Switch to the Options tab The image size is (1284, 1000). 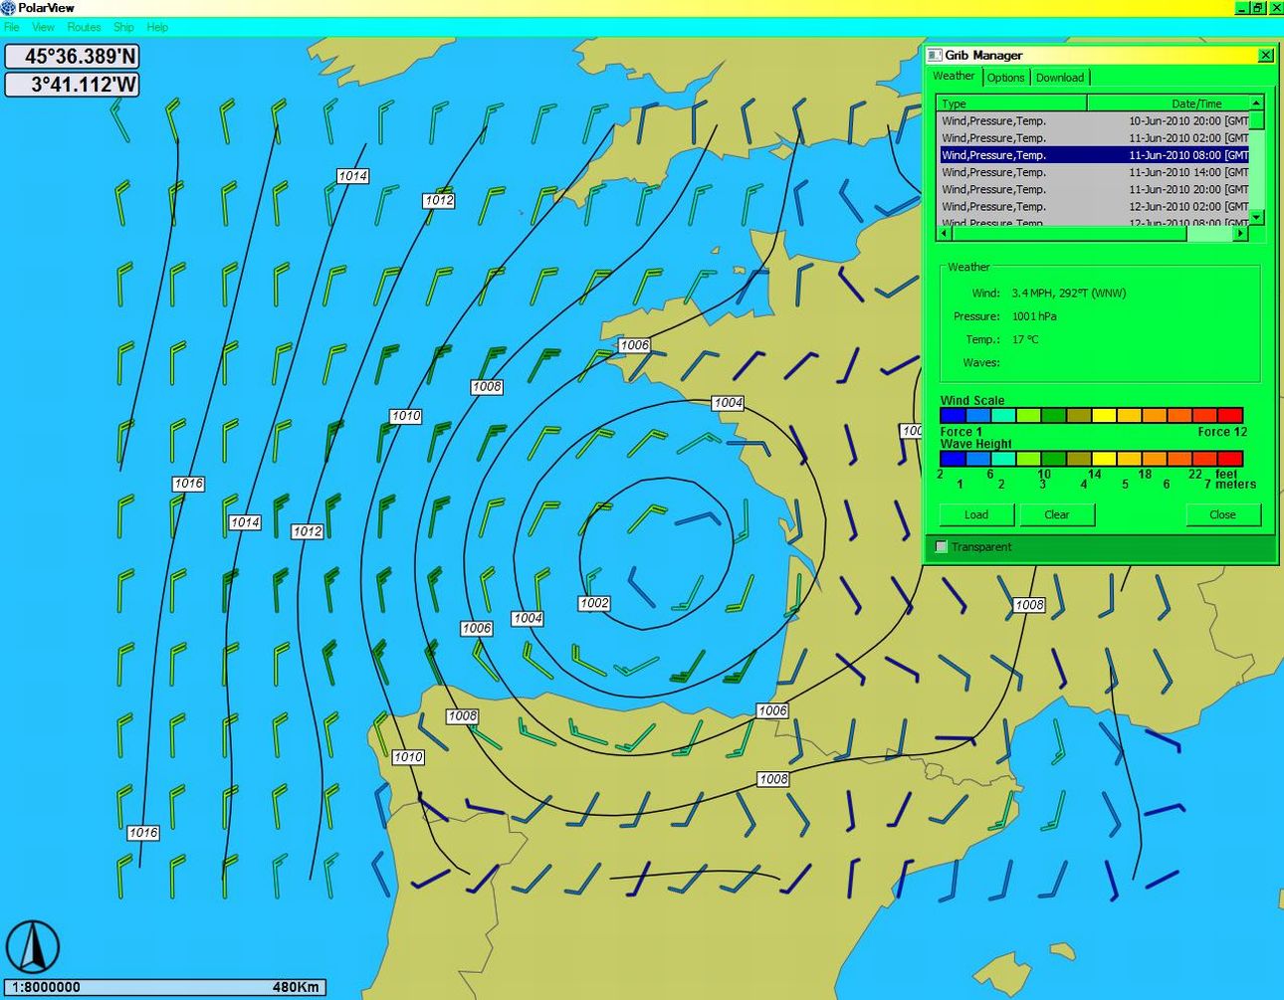[1005, 78]
